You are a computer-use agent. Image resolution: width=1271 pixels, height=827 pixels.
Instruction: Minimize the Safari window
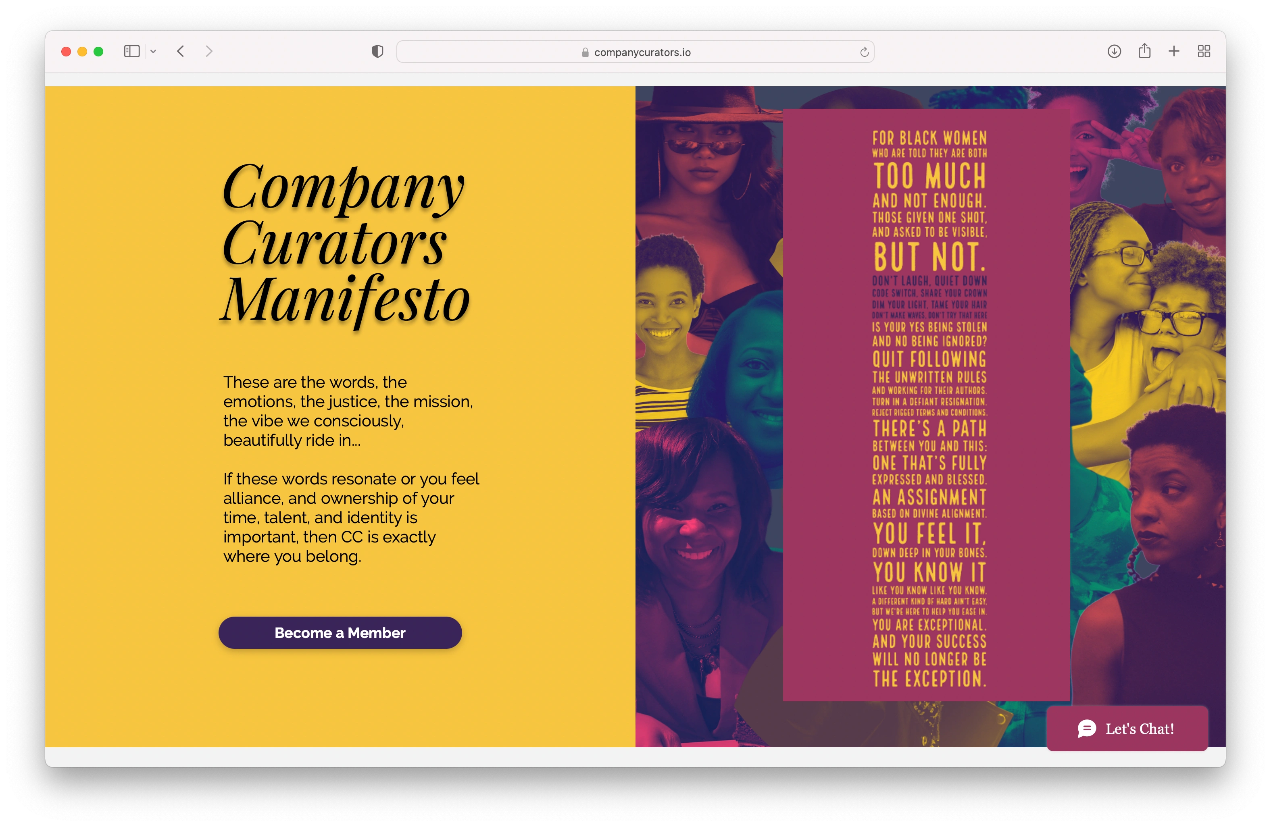(x=82, y=51)
